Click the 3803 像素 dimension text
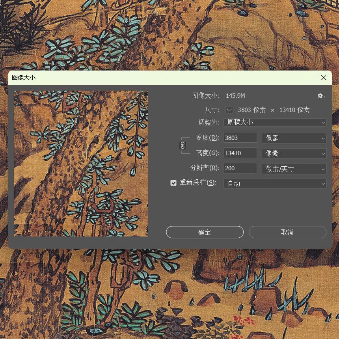 (x=251, y=110)
